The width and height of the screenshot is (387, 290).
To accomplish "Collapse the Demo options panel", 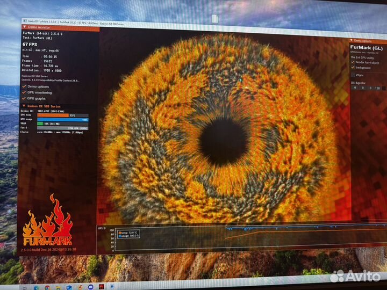I will click(352, 40).
